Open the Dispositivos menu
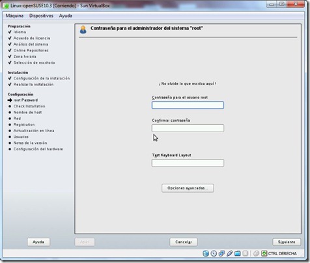Viewport: 310px width, 263px height. click(x=41, y=16)
